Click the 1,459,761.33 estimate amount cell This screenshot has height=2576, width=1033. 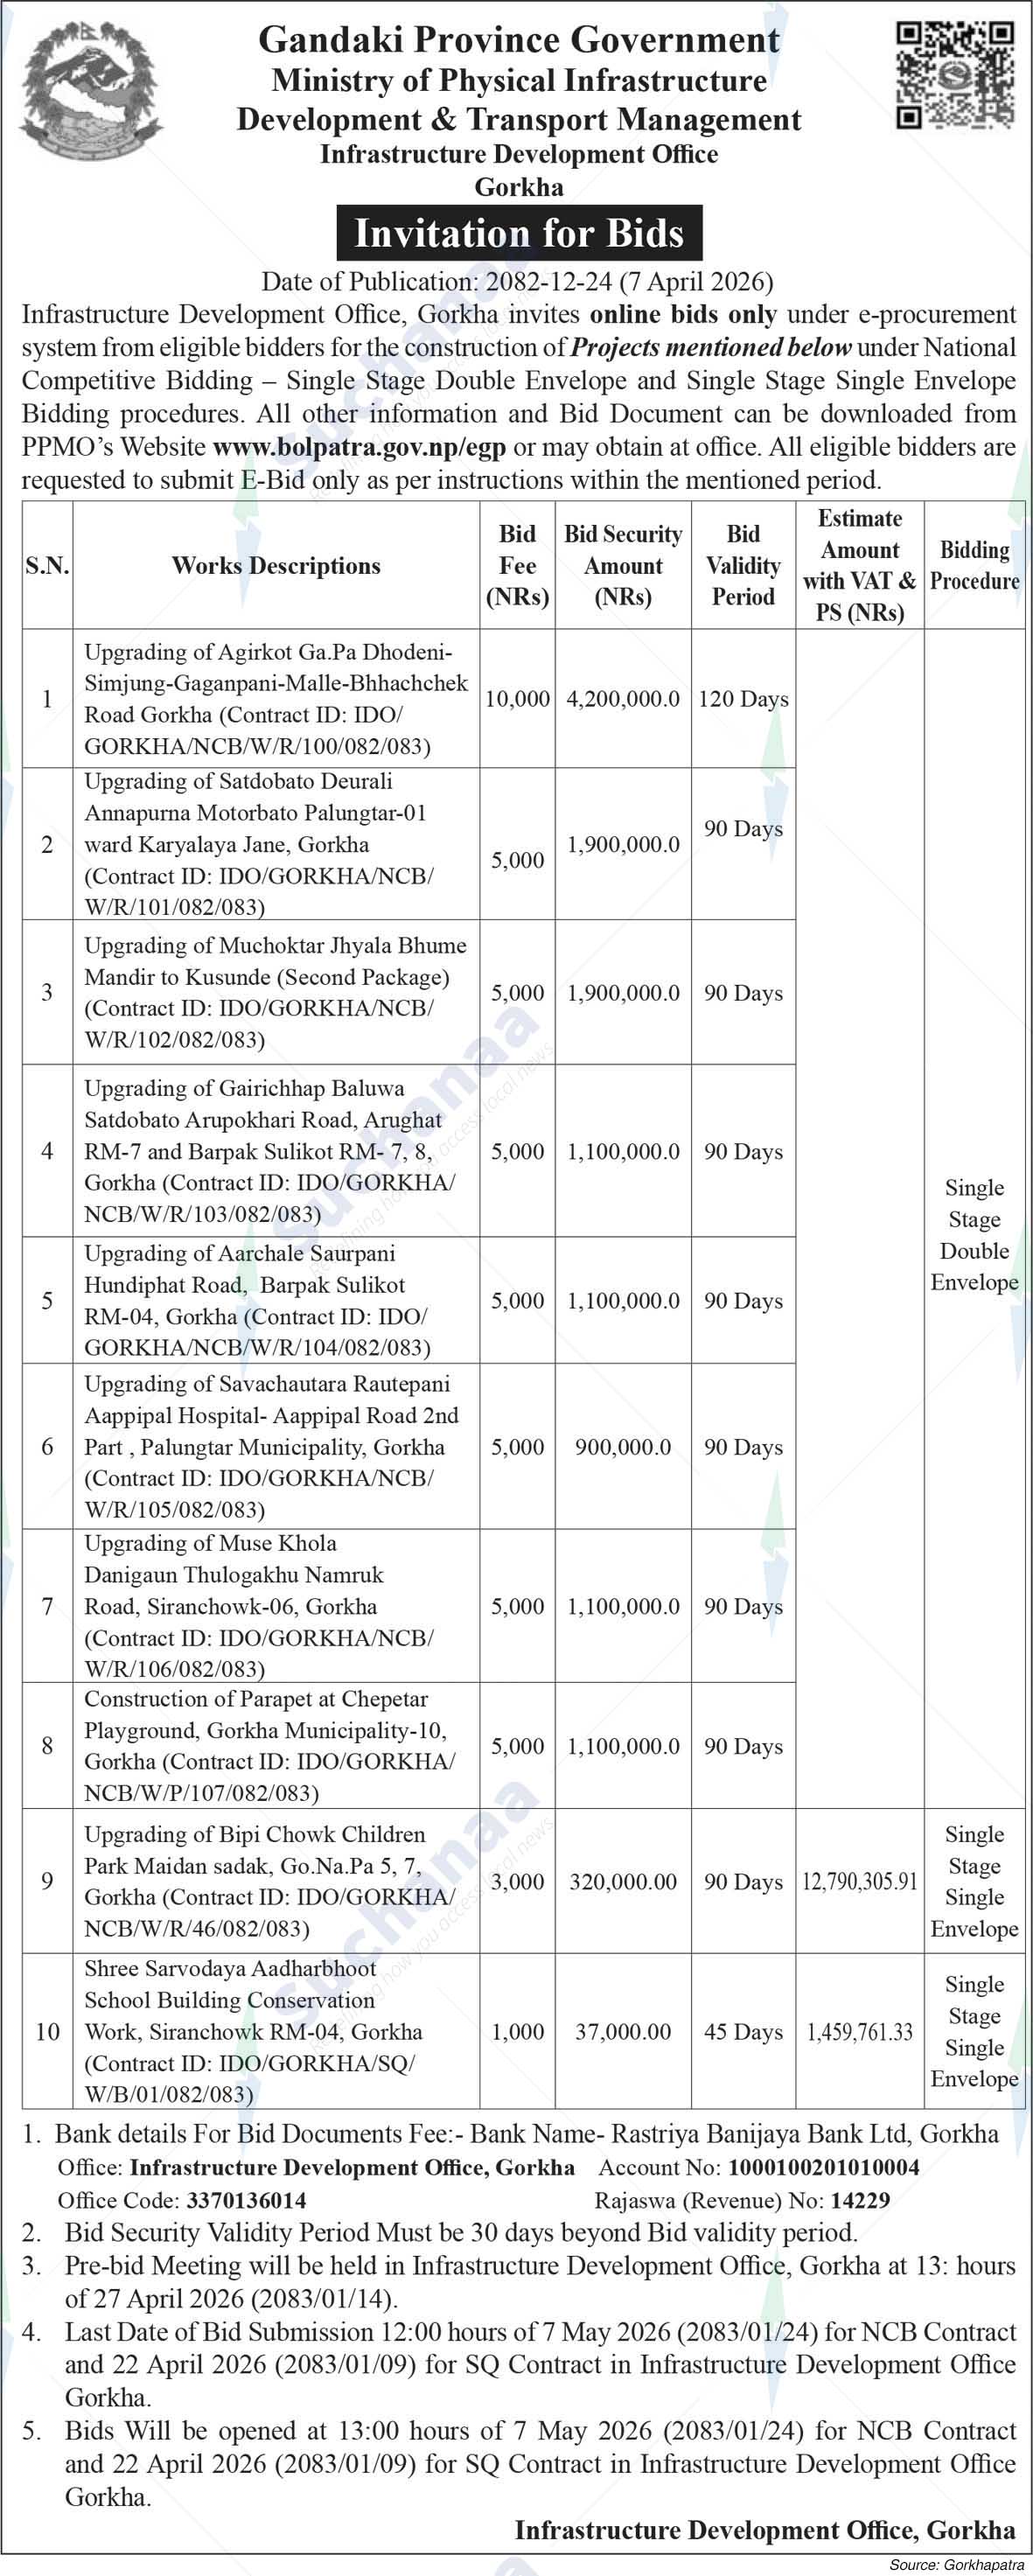click(859, 2031)
